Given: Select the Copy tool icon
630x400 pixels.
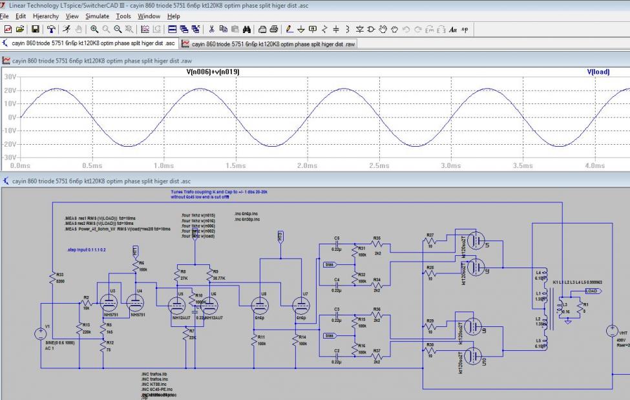Looking at the screenshot, I should tap(224, 29).
